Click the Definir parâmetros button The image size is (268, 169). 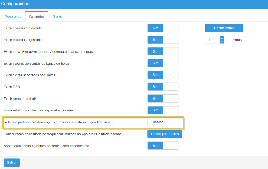[x=165, y=134]
